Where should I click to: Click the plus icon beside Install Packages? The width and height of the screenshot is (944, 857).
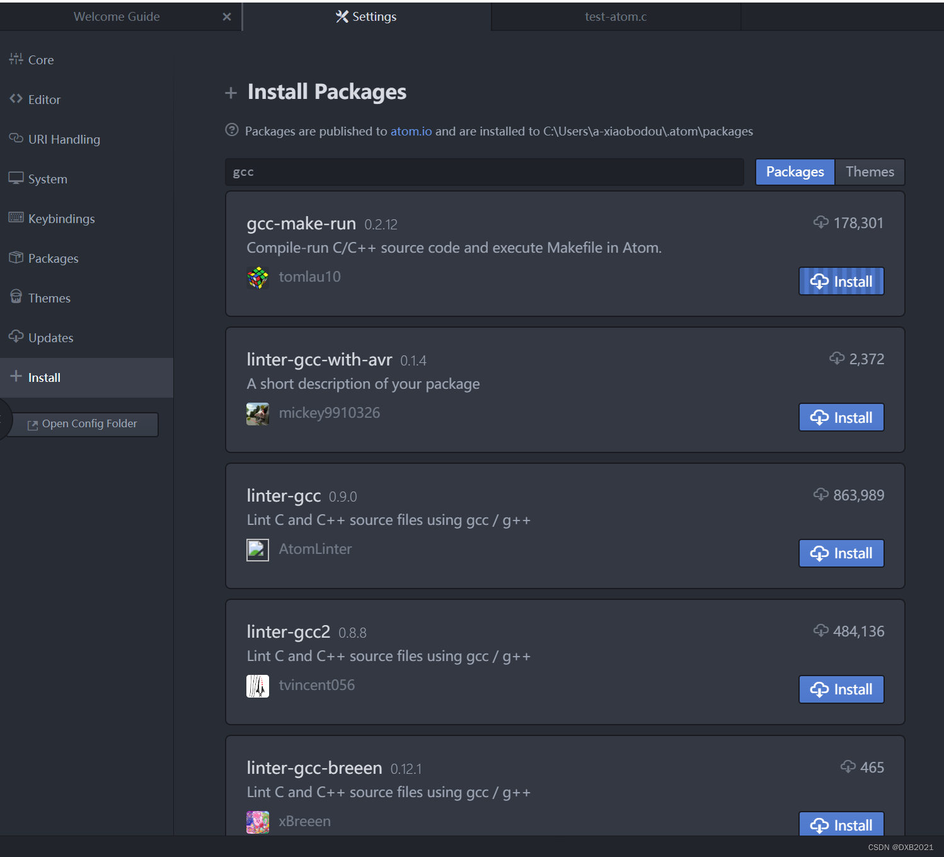(231, 93)
